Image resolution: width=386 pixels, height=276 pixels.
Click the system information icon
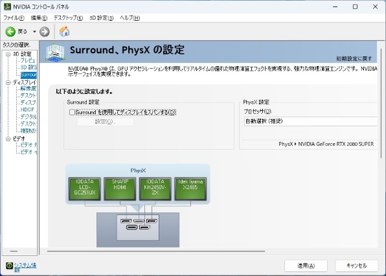9,266
